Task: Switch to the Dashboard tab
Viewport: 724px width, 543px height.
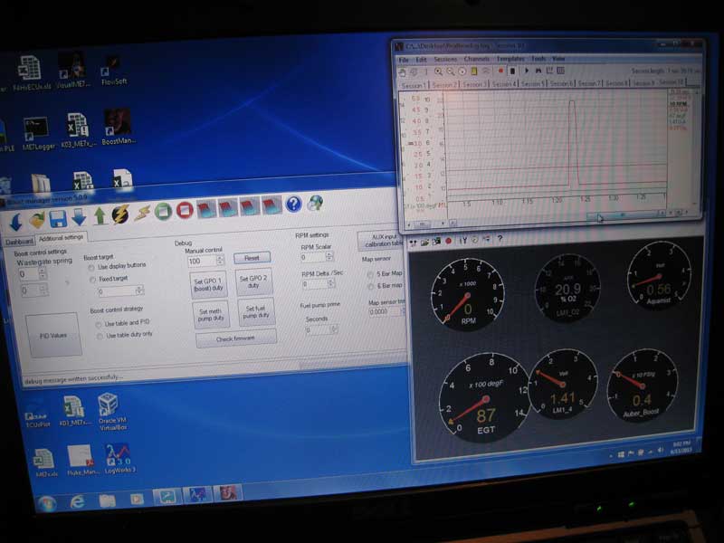Action: [x=19, y=242]
